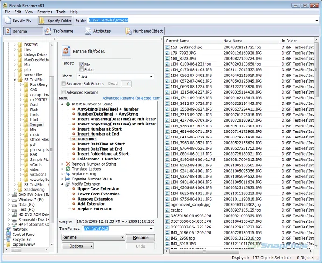Open the Tools menu
Screen dimensions: 322x263
click(61, 12)
